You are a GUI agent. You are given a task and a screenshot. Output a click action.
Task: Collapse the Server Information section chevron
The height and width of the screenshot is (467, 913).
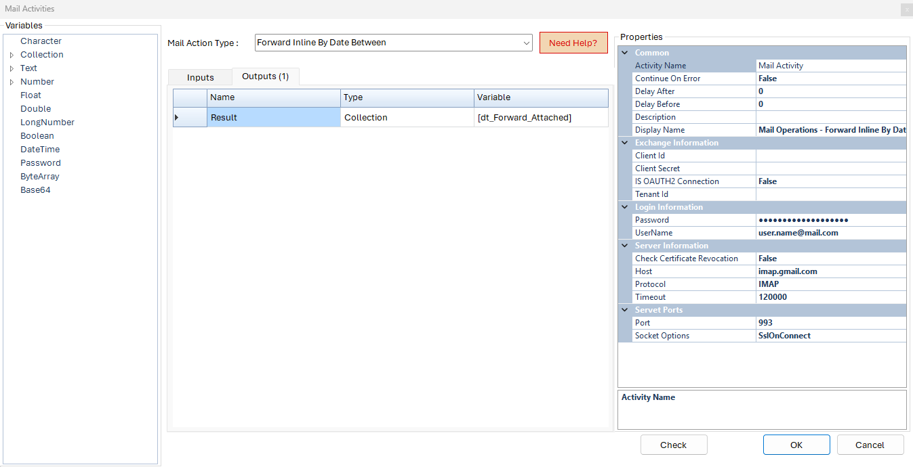[624, 246]
